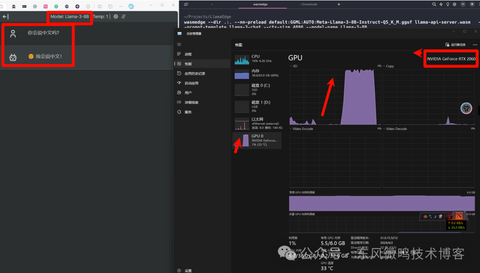
Task: Open 详细信息 (Details) in Task Manager
Action: point(202,102)
